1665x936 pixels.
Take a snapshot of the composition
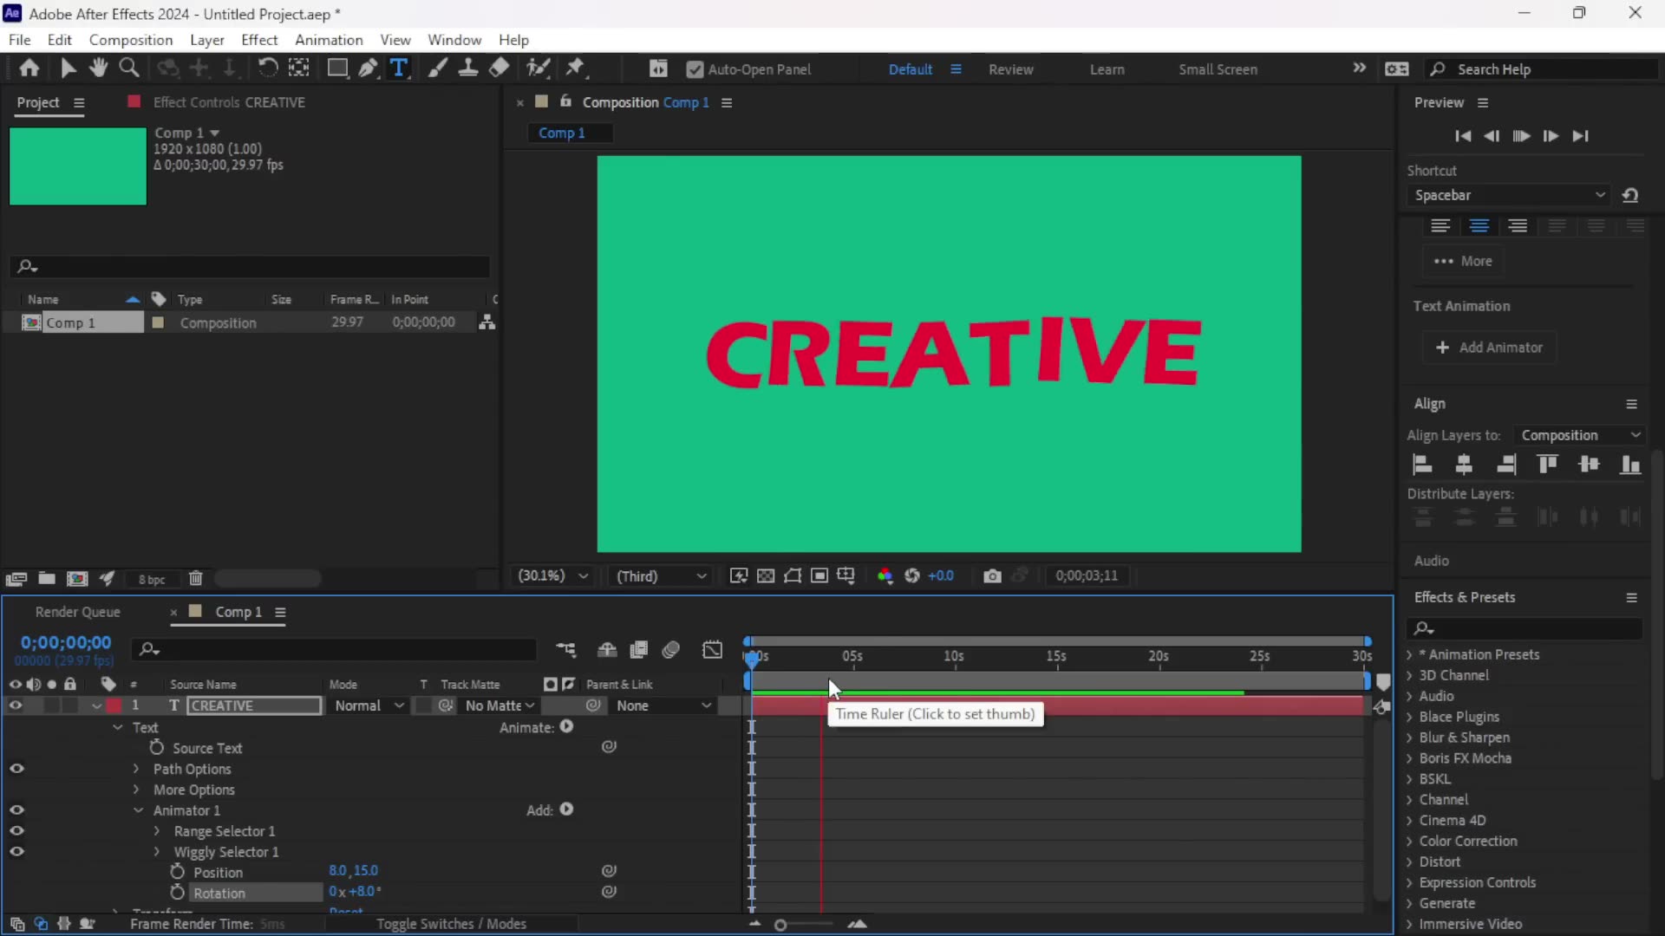point(992,575)
